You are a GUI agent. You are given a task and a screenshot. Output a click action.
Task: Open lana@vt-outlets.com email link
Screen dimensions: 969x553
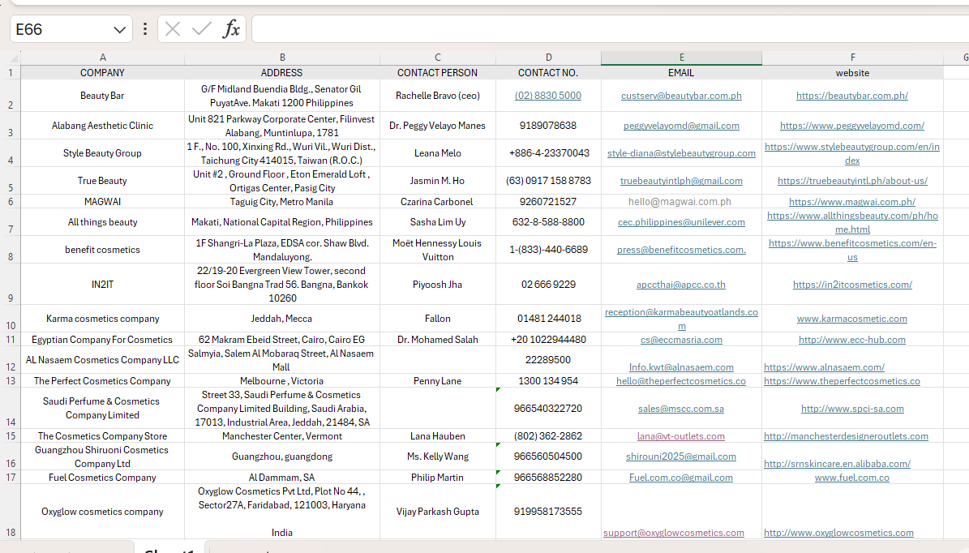(x=681, y=436)
